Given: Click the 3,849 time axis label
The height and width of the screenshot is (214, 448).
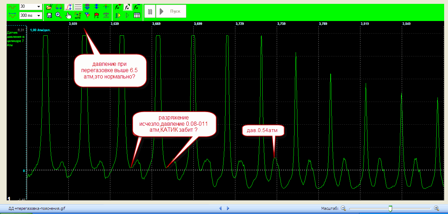Looking at the screenshot, I should coord(406,23).
